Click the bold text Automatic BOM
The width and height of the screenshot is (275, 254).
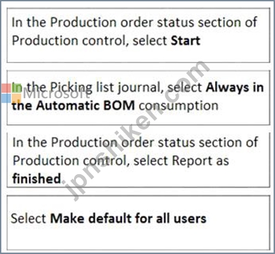pyautogui.click(x=85, y=105)
